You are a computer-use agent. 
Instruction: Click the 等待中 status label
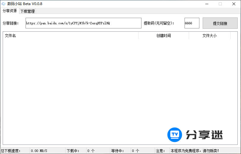point(117,151)
